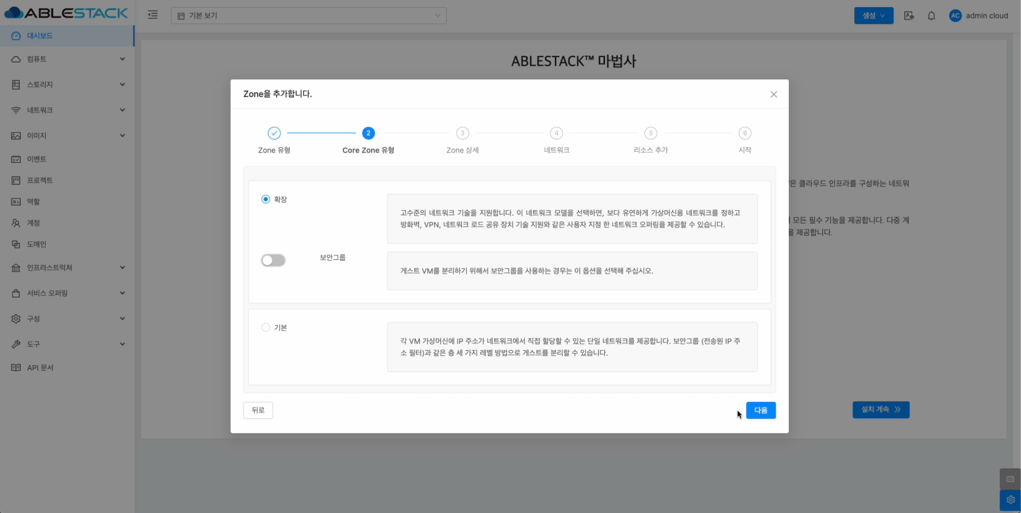Click step 6 시작 circle
The height and width of the screenshot is (513, 1021).
pos(745,133)
